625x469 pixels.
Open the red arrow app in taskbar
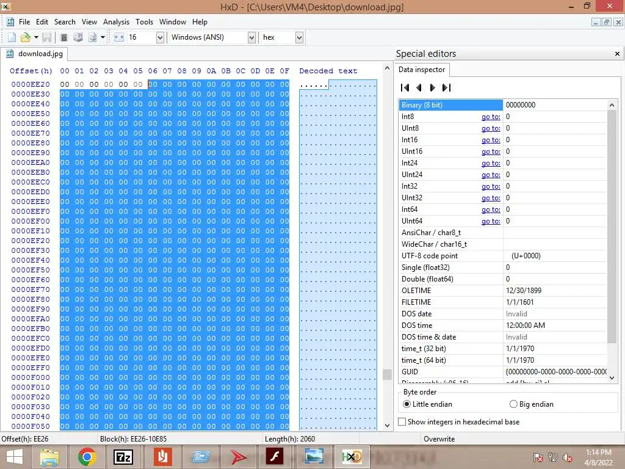tap(238, 457)
